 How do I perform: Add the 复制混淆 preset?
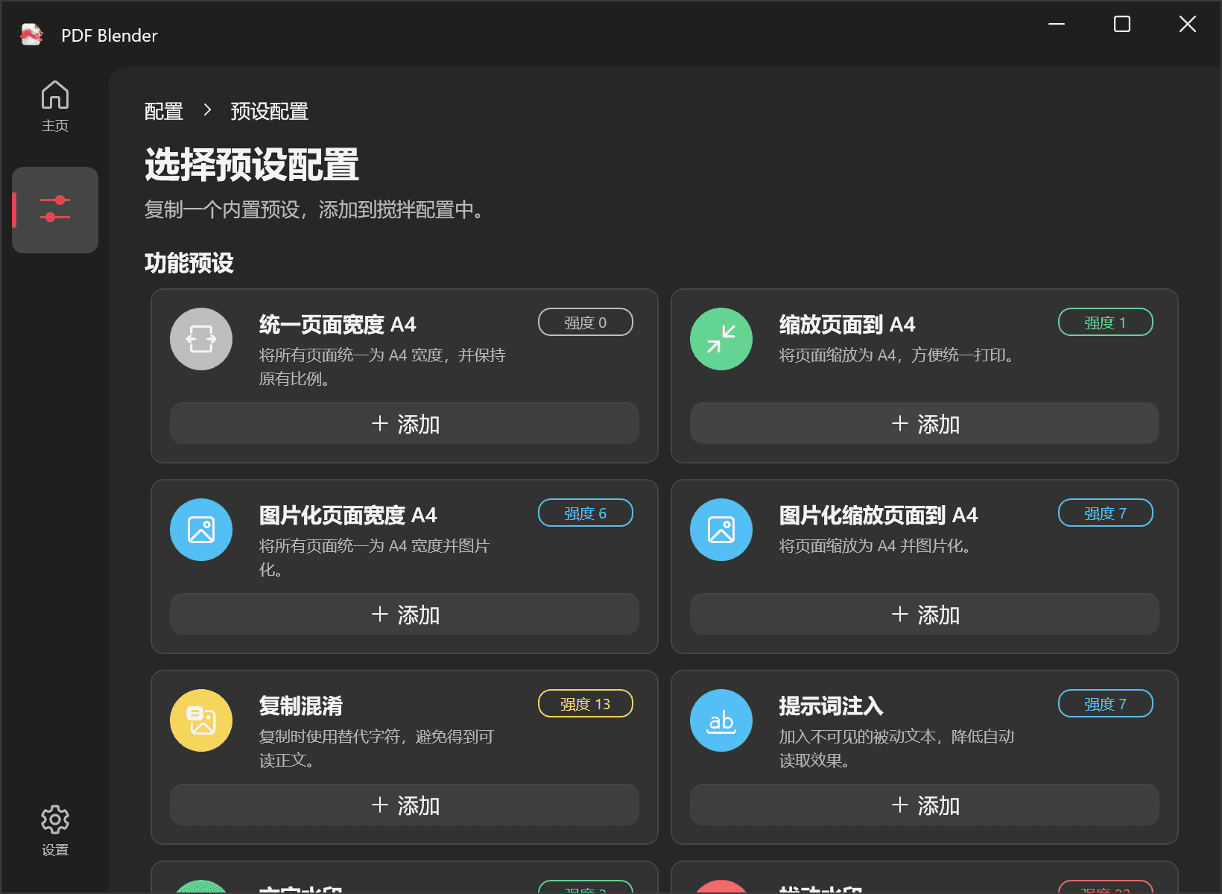tap(405, 805)
